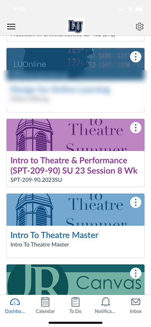The height and width of the screenshot is (327, 151).
Task: Tap the LUOnline banner image
Action: click(75, 59)
